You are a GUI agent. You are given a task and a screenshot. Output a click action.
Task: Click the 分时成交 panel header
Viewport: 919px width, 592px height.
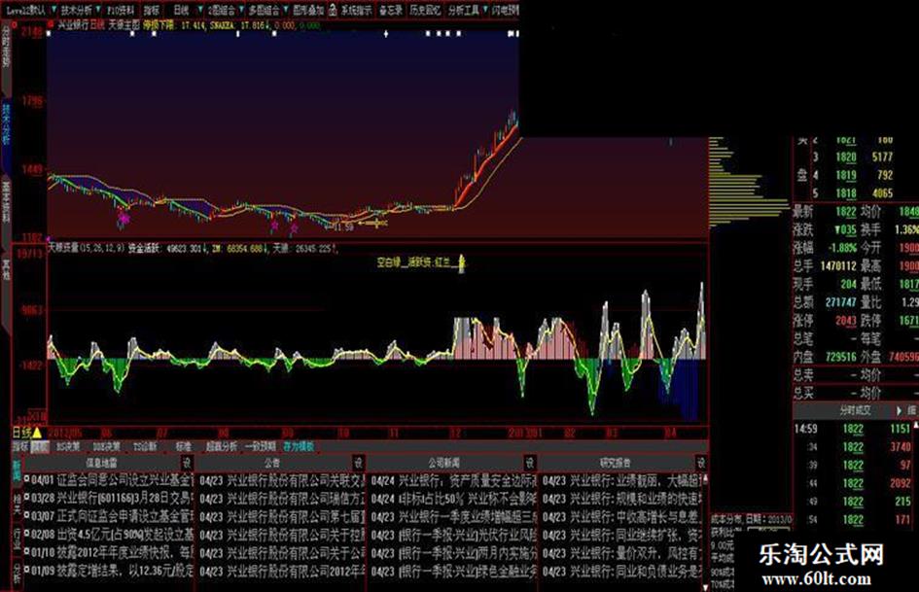pos(855,410)
